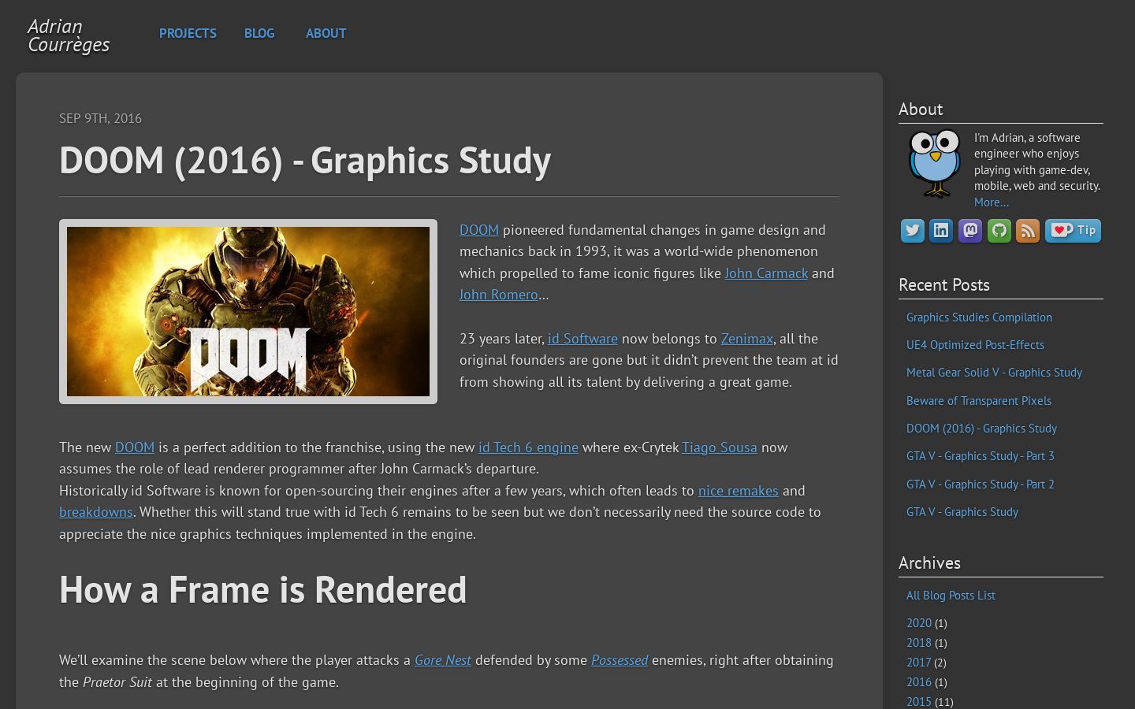Open sidebar DOOM (2016) - Graphics Study post

[x=981, y=429]
